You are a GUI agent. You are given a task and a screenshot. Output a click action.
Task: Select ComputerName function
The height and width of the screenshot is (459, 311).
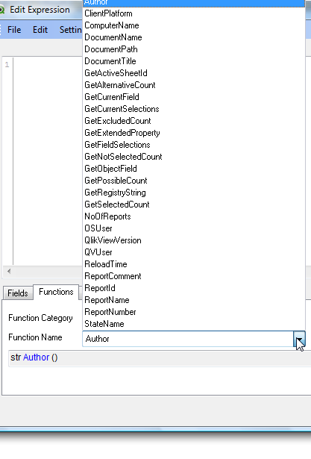pyautogui.click(x=194, y=25)
